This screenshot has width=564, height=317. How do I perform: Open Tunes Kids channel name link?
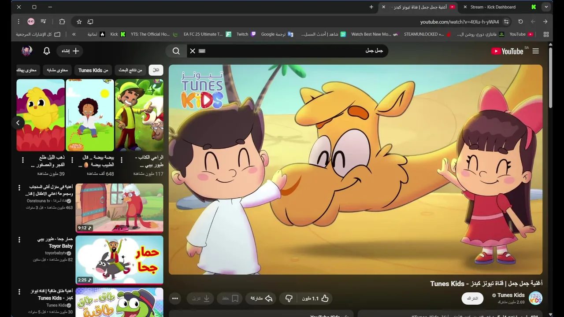pyautogui.click(x=511, y=295)
